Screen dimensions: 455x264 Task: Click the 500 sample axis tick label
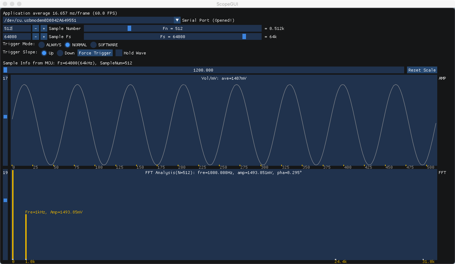point(430,167)
